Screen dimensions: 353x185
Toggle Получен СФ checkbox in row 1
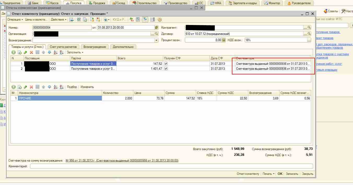click(x=166, y=64)
